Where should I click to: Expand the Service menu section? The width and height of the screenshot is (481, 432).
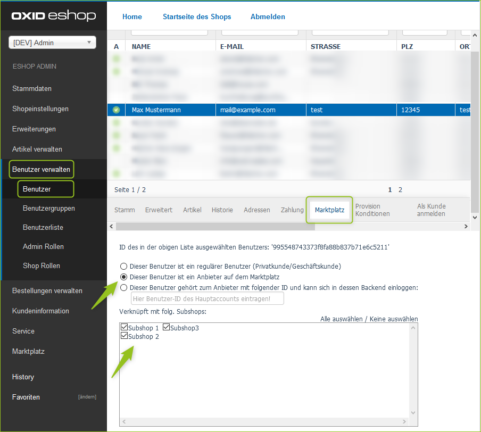(x=23, y=331)
